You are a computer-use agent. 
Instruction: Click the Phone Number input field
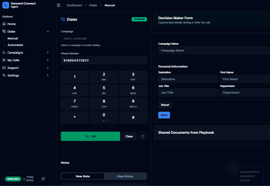coord(104,60)
